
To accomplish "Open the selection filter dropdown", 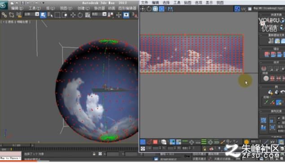I will point(31,14).
